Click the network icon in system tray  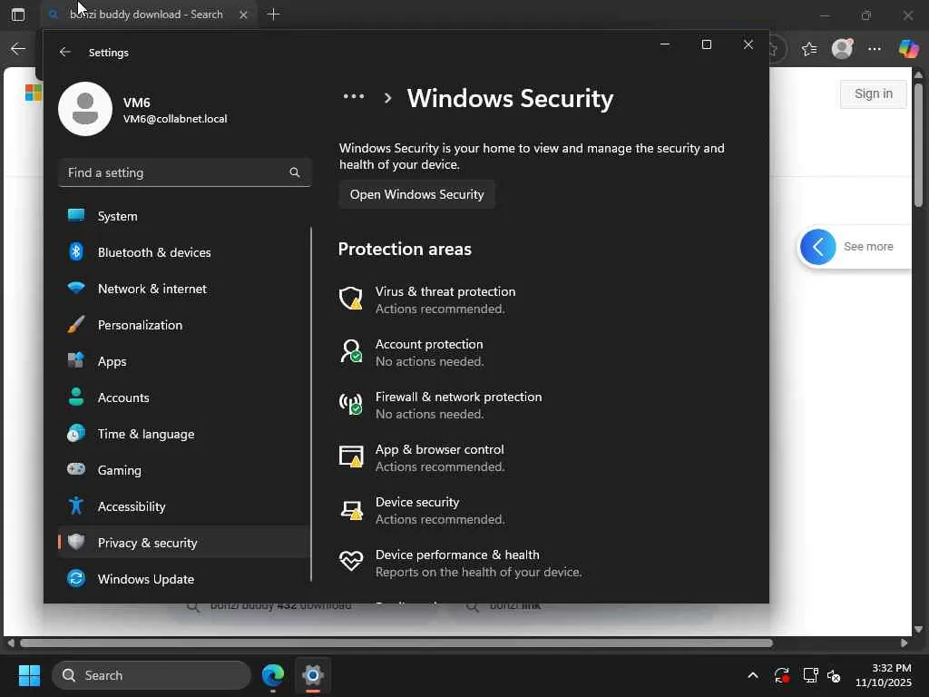point(810,675)
